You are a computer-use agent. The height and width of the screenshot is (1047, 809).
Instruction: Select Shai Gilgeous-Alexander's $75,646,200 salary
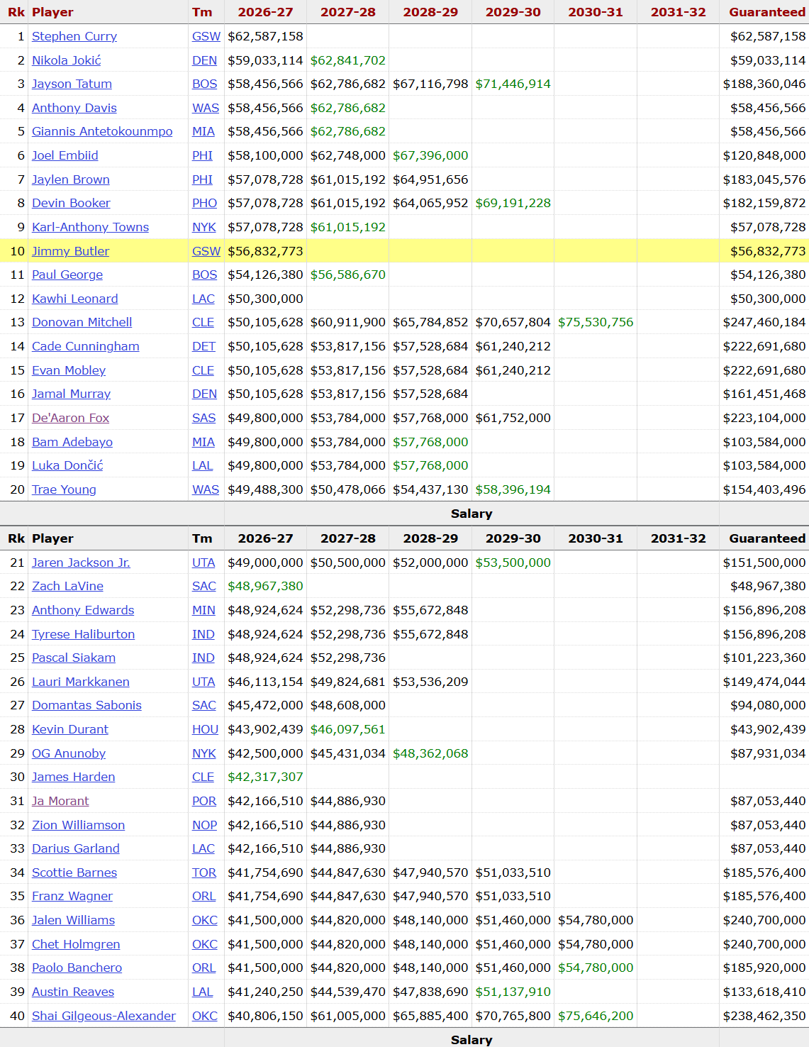596,1016
